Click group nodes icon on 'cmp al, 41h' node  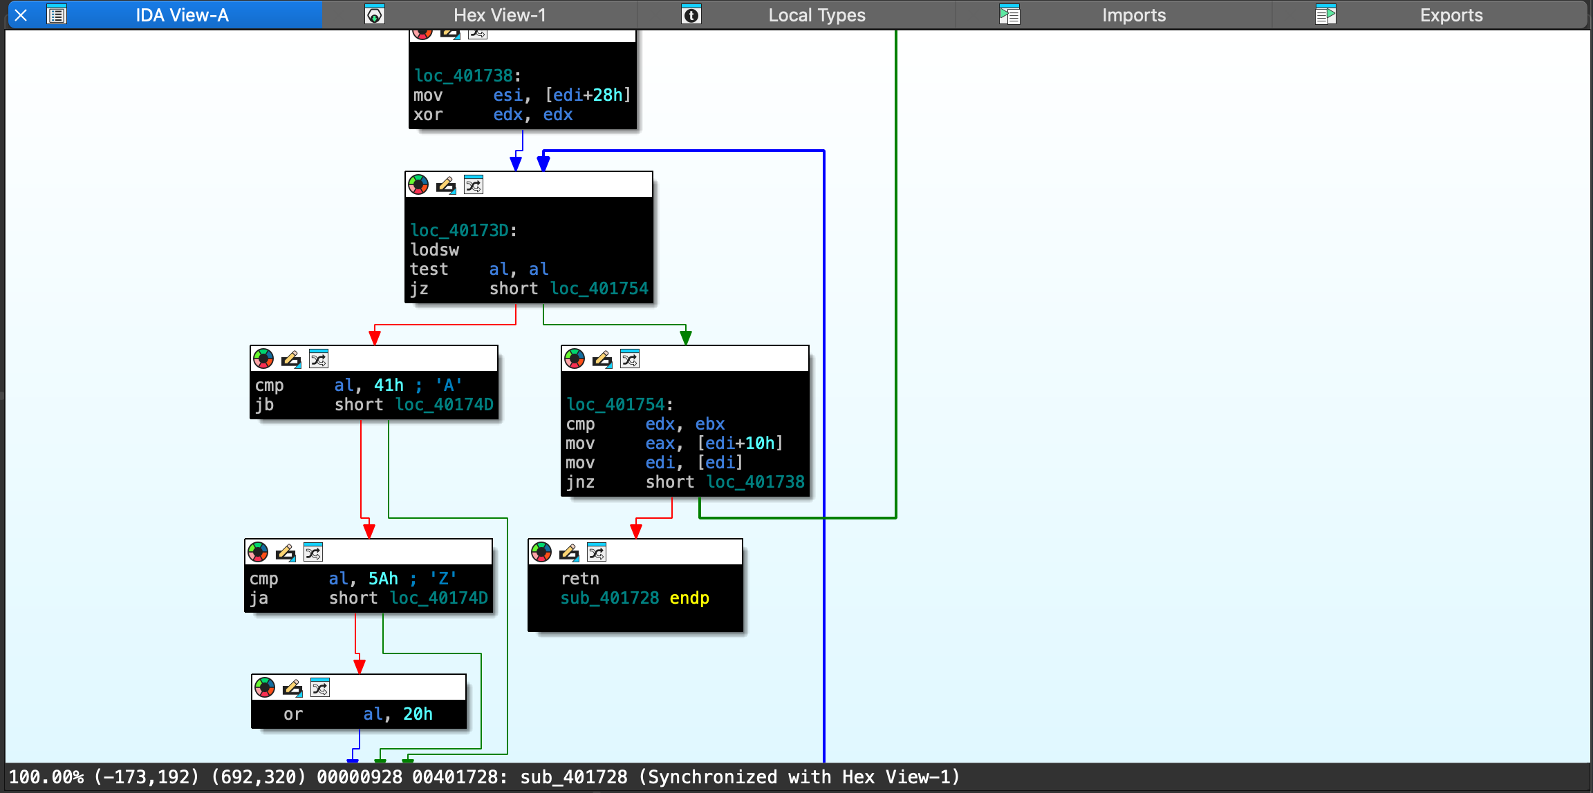click(x=319, y=359)
